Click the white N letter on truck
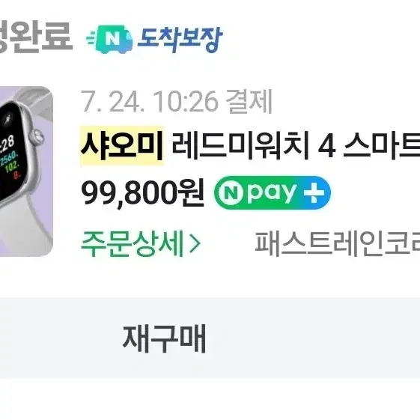 [112, 40]
